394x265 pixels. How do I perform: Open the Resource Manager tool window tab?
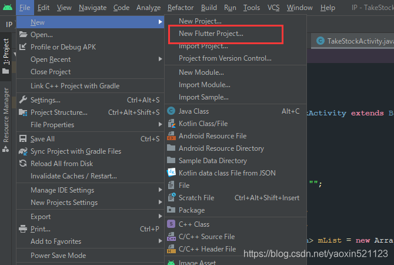coord(5,120)
